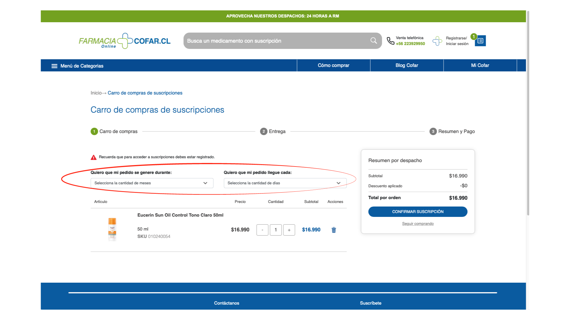570x320 pixels.
Task: Open the subscription cart icon with badge
Action: [480, 41]
